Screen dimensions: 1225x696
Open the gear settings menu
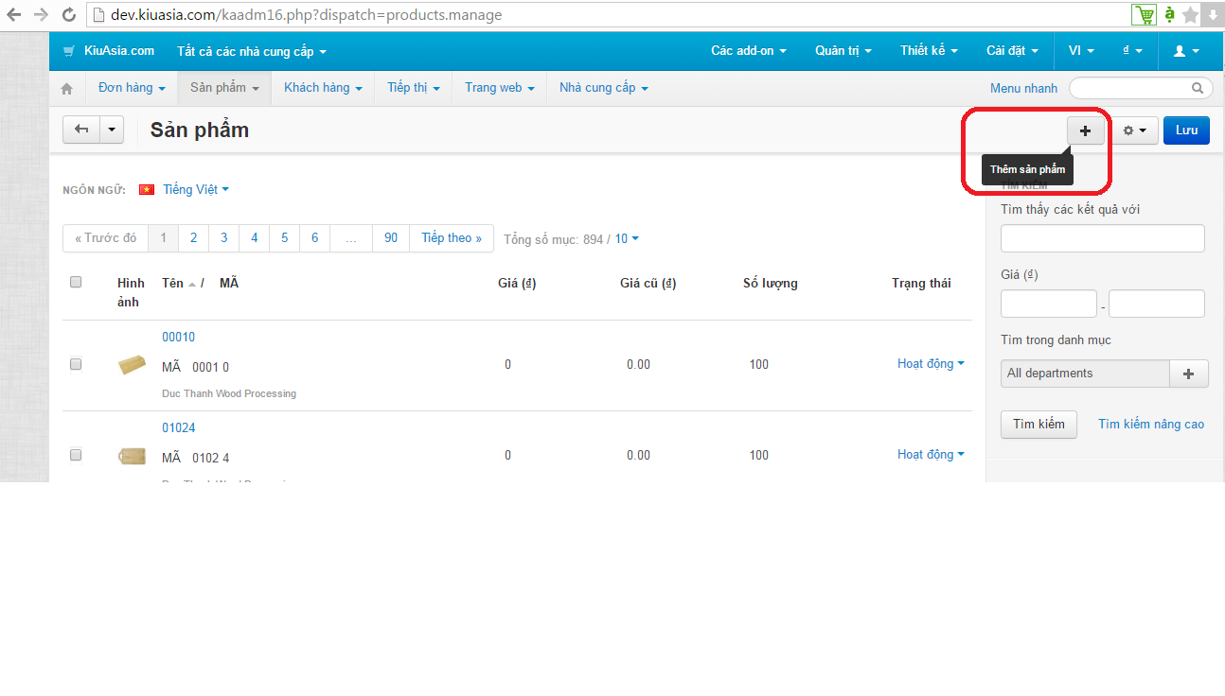coord(1134,130)
